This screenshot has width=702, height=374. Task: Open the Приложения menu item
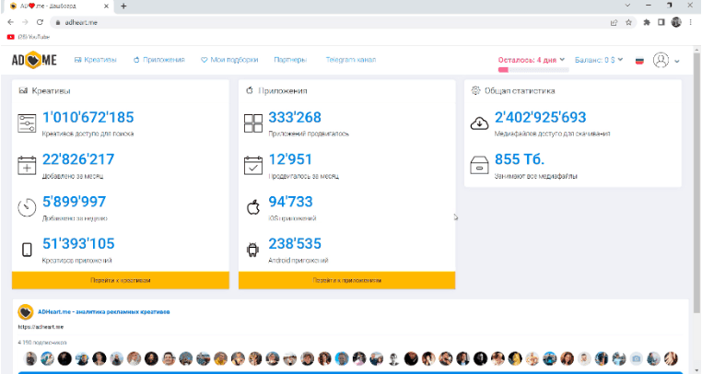(x=158, y=60)
